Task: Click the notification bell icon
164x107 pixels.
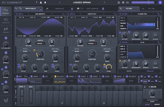Action: pos(45,2)
